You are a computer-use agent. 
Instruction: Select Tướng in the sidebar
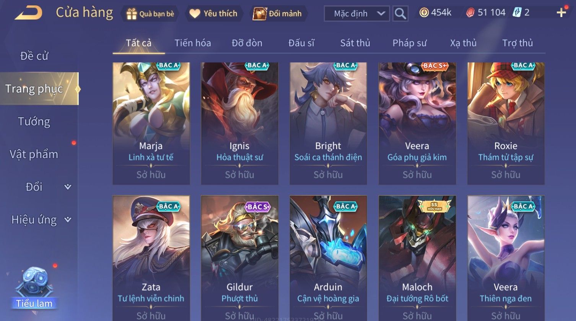click(x=34, y=122)
